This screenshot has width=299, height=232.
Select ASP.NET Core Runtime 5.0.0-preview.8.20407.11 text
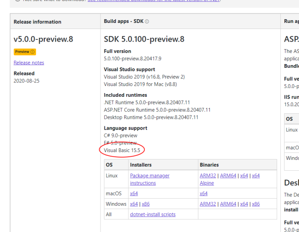click(157, 110)
